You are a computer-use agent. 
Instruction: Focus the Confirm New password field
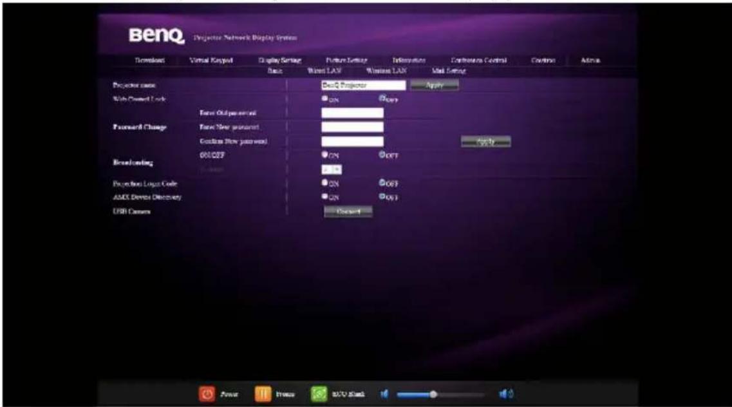click(x=352, y=142)
